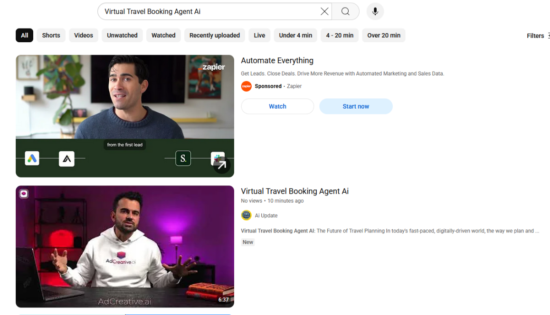The width and height of the screenshot is (550, 315).
Task: Filter videos Over 20 min
Action: 384,36
